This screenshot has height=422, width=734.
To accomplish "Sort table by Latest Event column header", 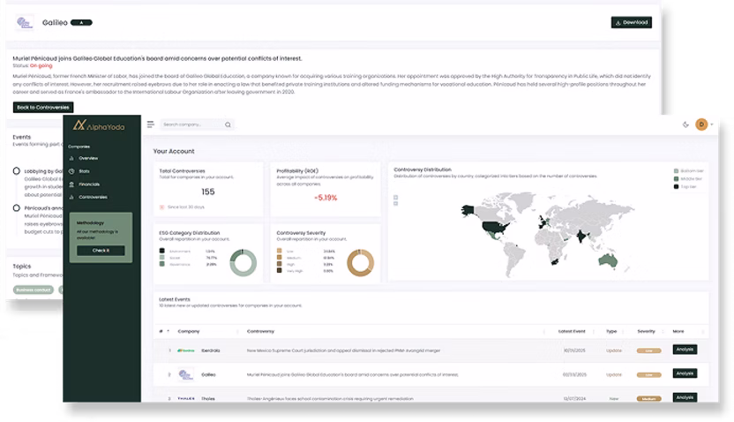I will click(572, 331).
